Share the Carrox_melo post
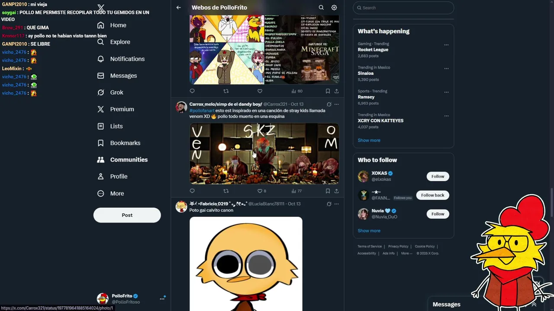Image resolution: width=554 pixels, height=311 pixels. (336, 191)
